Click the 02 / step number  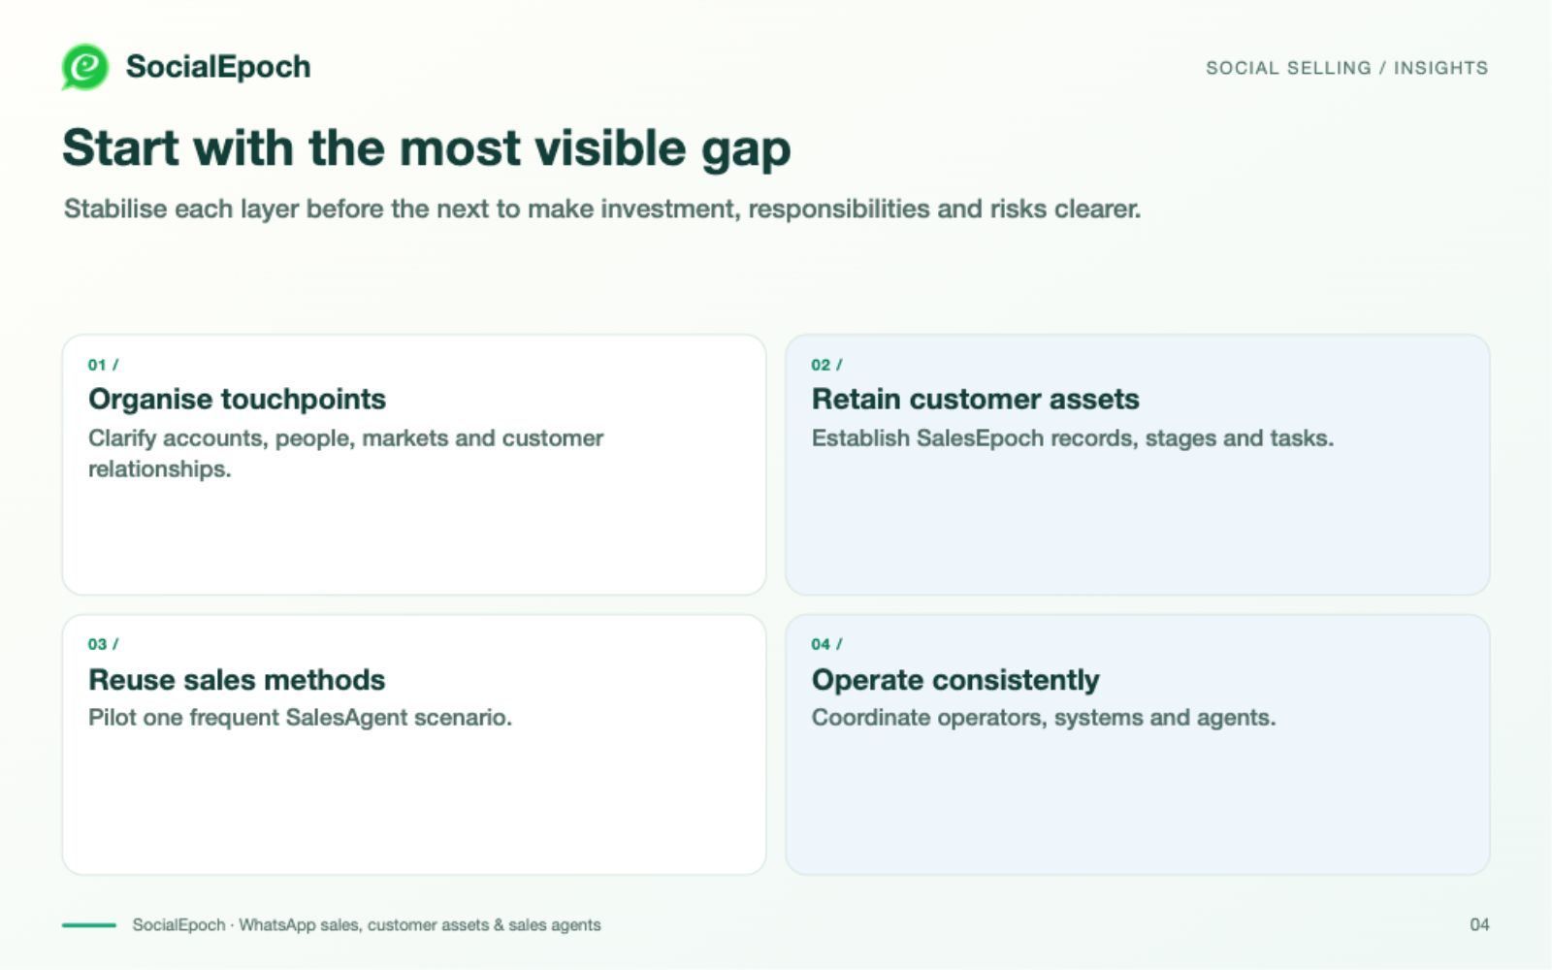[826, 365]
